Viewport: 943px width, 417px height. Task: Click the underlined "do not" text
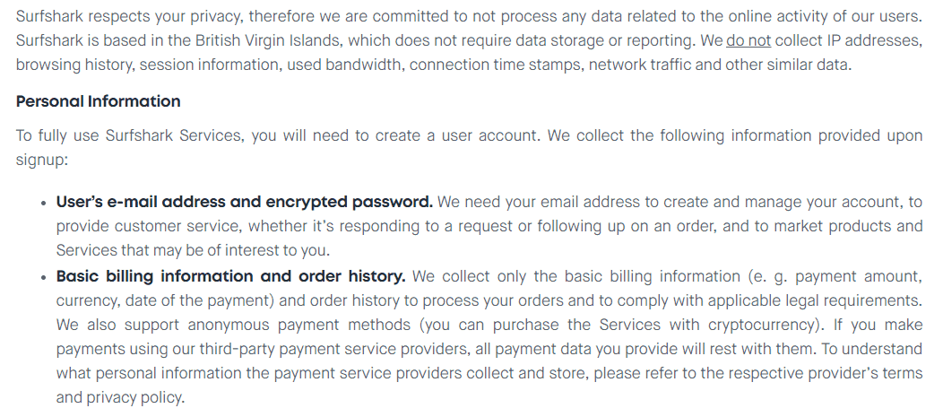tap(748, 41)
